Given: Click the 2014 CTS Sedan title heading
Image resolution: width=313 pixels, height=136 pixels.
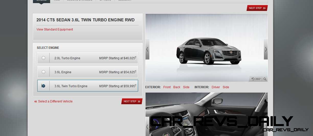Looking at the screenshot, I should tap(85, 20).
